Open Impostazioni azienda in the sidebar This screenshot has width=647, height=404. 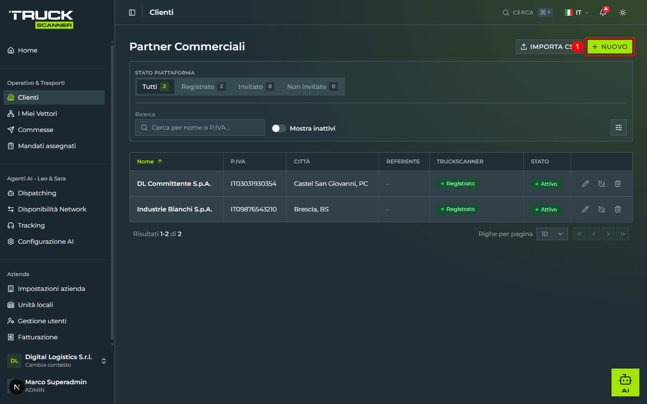pos(54,289)
